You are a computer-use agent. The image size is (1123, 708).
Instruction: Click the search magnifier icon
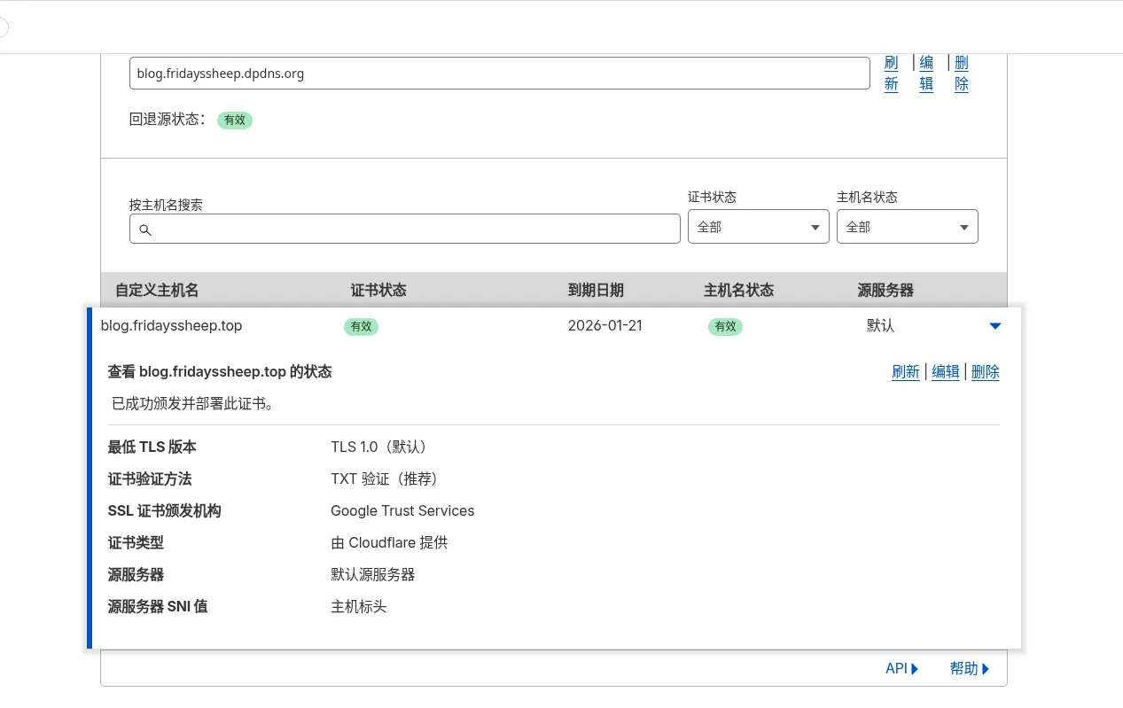145,230
